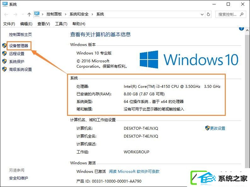Open the 文件(F) menu
The height and width of the screenshot is (187, 250).
(9, 24)
